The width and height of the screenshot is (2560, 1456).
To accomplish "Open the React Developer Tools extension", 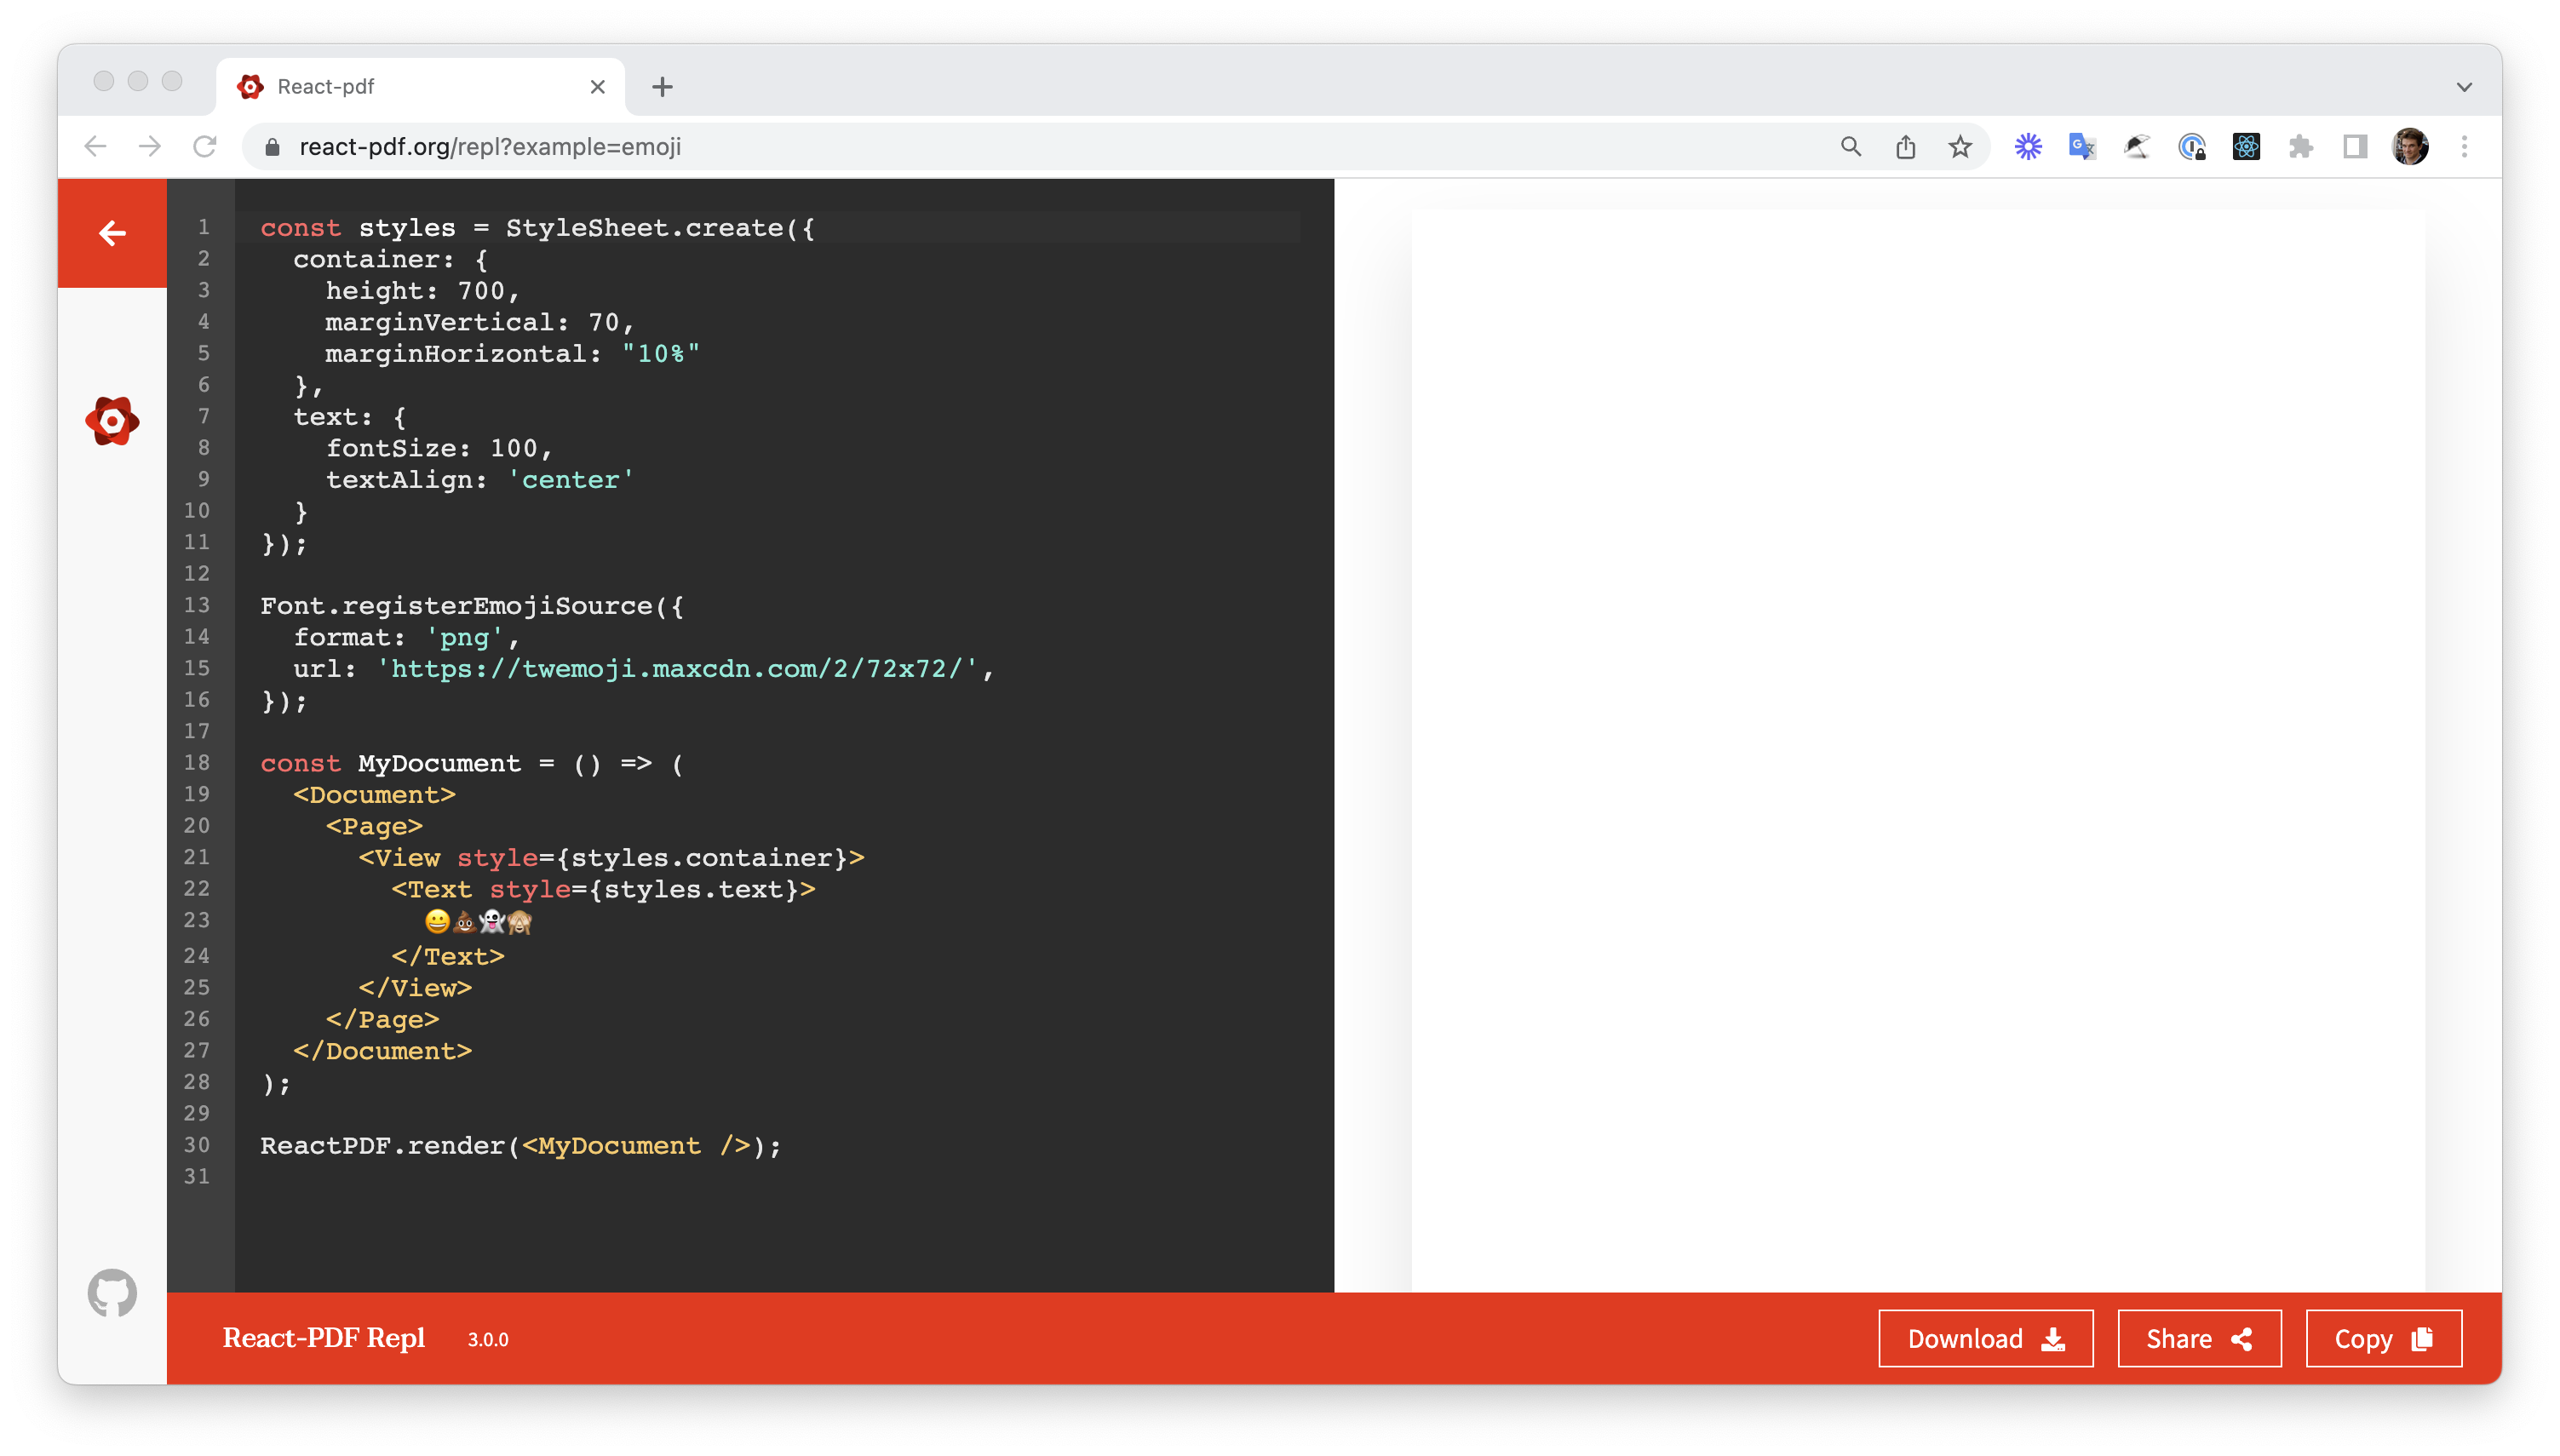I will [x=2246, y=146].
